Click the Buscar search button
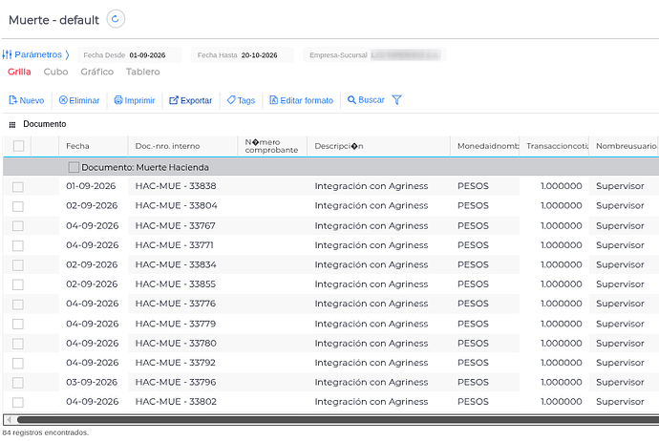Viewport: 659px width, 441px height. (366, 100)
